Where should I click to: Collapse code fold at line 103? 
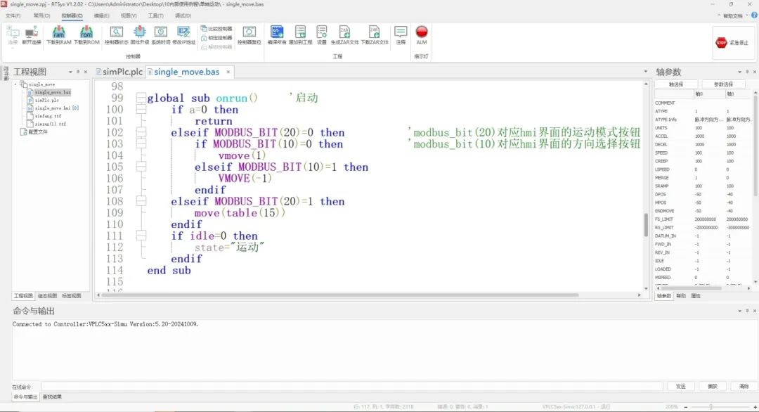(x=141, y=144)
